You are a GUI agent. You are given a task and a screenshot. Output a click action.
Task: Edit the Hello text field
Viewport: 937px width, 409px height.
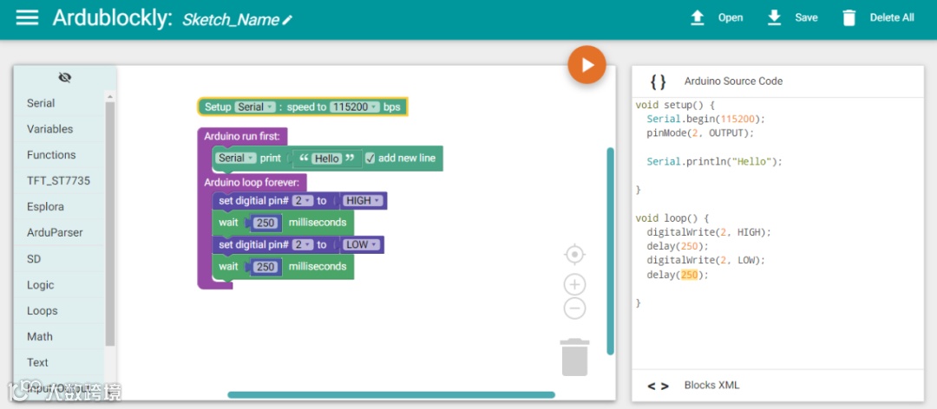[327, 159]
